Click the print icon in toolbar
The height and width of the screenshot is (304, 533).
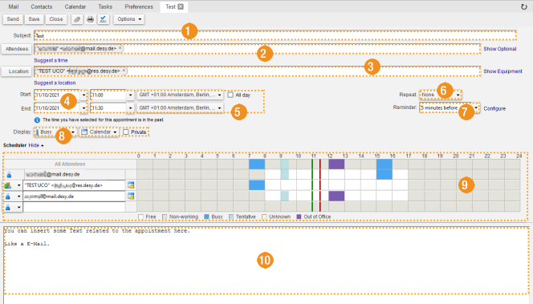pos(90,19)
